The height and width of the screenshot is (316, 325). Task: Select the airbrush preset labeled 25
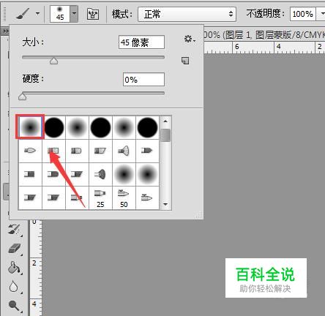click(x=100, y=198)
